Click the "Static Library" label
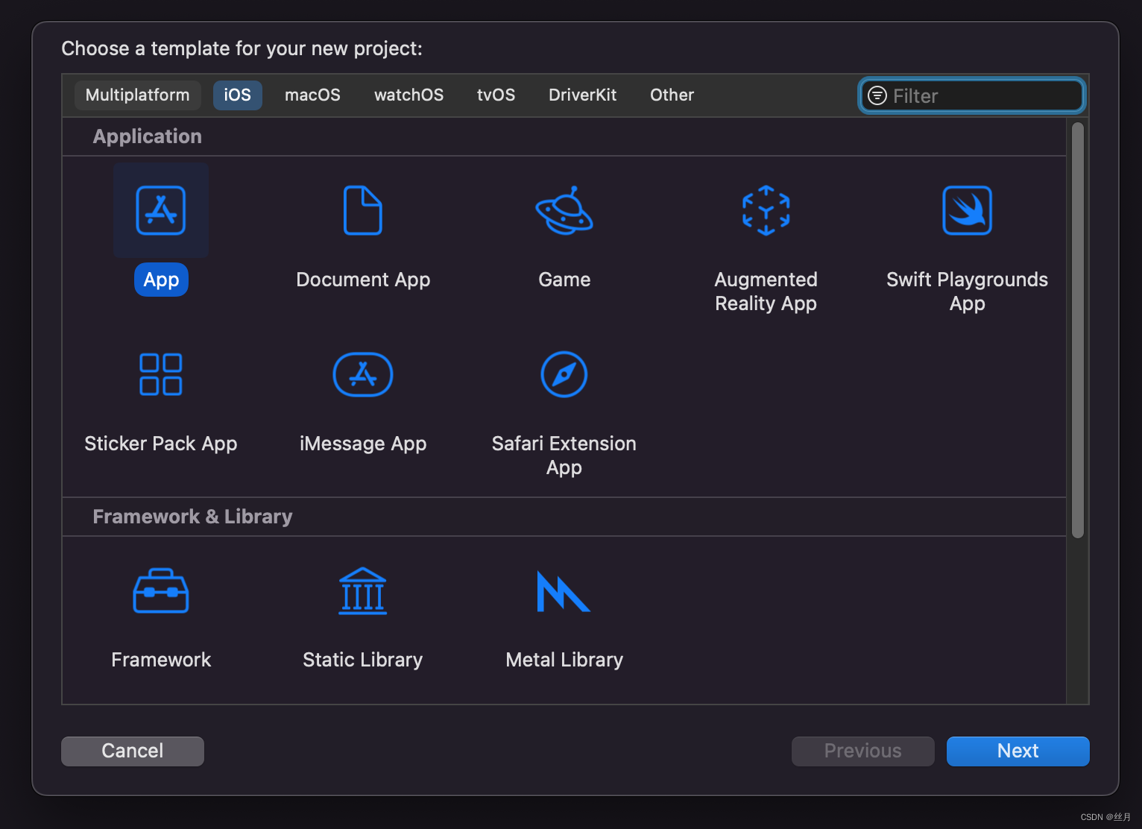1142x829 pixels. pyautogui.click(x=363, y=660)
